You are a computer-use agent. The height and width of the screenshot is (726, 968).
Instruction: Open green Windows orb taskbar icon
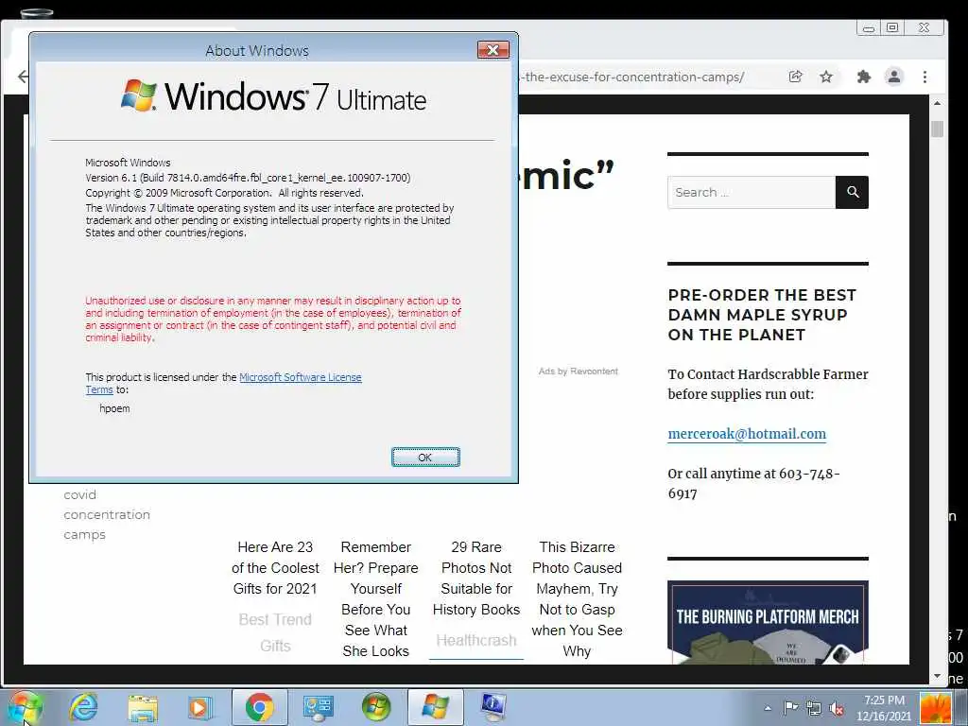click(376, 707)
